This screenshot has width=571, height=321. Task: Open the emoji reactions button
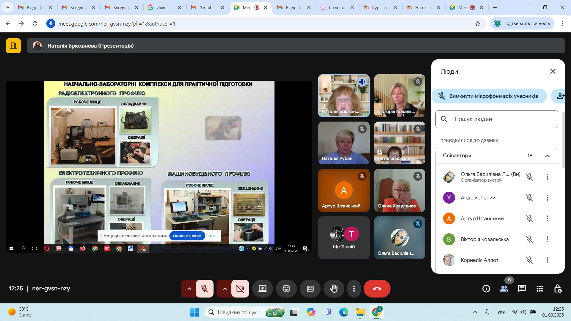tap(286, 289)
